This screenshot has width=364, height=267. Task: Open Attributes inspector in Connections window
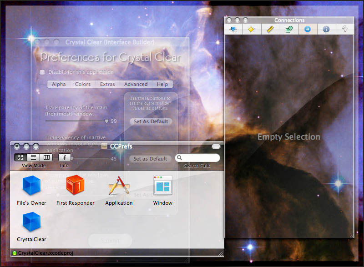click(233, 29)
